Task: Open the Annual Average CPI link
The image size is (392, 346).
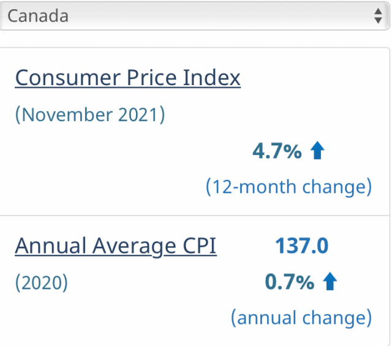Action: pyautogui.click(x=115, y=246)
